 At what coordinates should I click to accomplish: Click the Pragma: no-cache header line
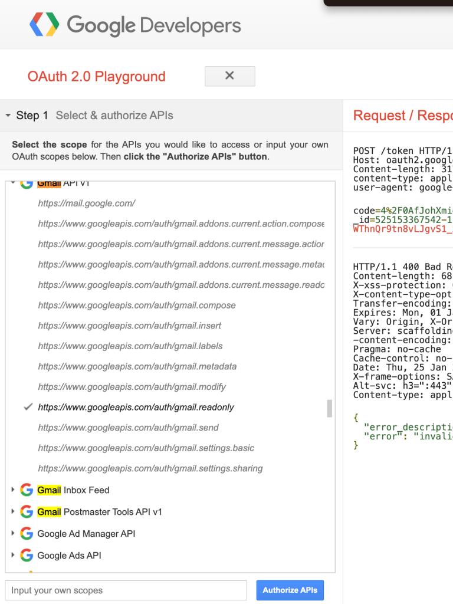coord(397,349)
